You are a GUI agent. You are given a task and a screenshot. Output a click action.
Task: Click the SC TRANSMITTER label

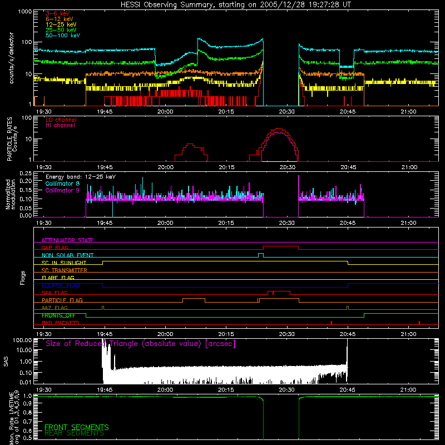click(65, 270)
